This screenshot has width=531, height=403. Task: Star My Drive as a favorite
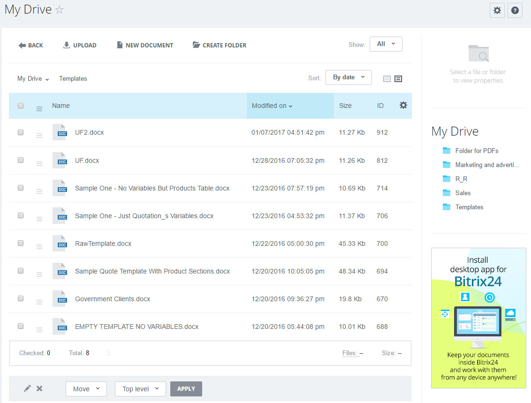click(x=60, y=10)
